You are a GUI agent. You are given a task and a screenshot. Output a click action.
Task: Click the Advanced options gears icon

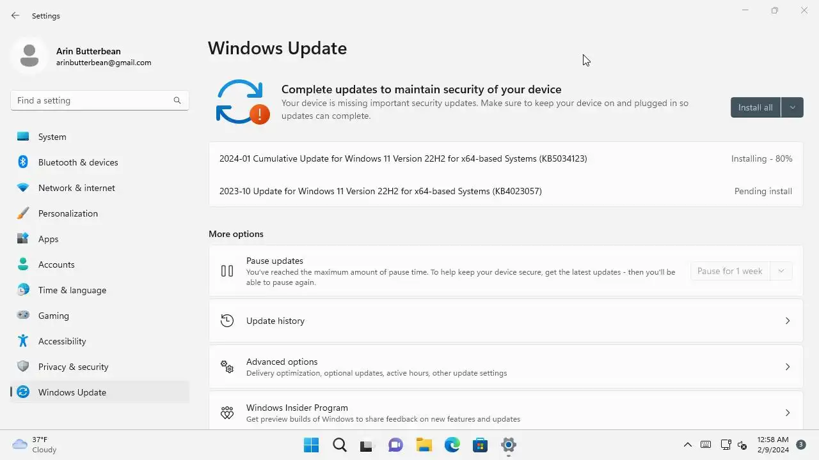click(x=227, y=367)
